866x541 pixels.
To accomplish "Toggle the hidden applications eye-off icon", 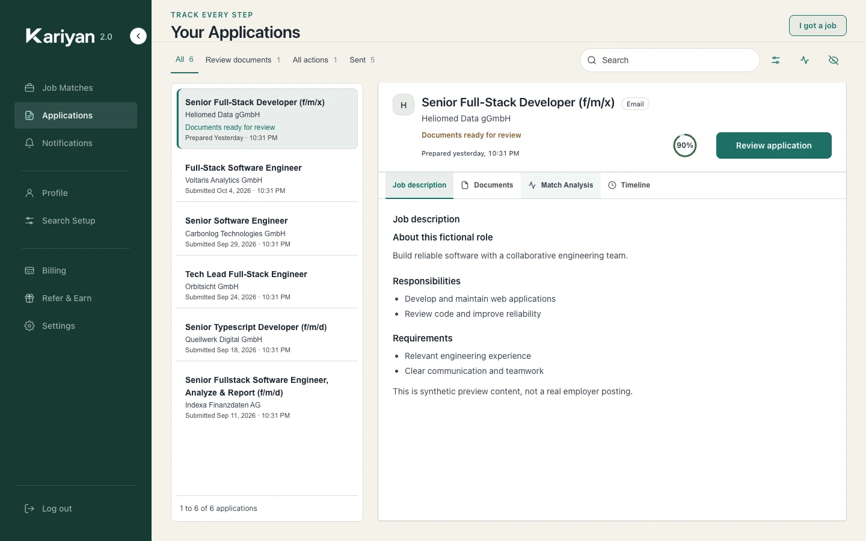I will [x=834, y=60].
